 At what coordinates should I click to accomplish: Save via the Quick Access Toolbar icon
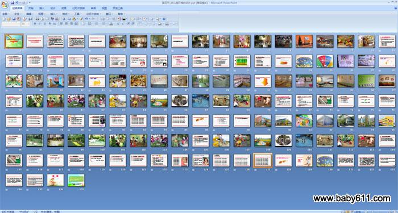[13, 2]
